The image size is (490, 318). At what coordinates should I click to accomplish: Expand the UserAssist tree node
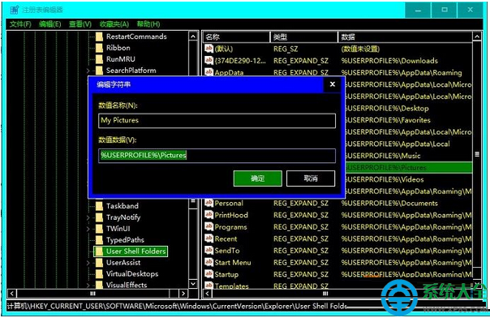click(88, 263)
